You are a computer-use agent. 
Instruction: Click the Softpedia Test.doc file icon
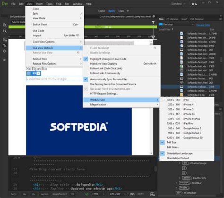click(x=181, y=42)
